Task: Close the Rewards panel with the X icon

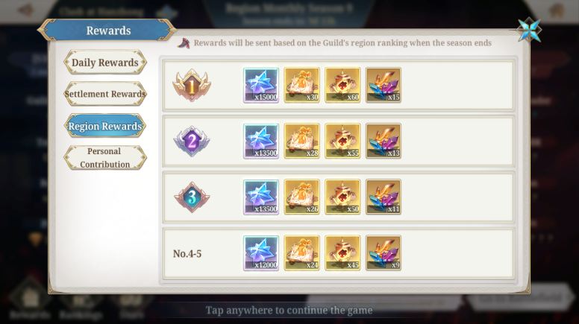Action: pos(529,30)
